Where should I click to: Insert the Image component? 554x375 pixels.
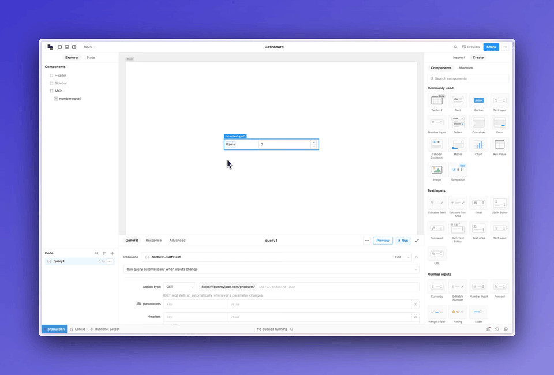(437, 169)
